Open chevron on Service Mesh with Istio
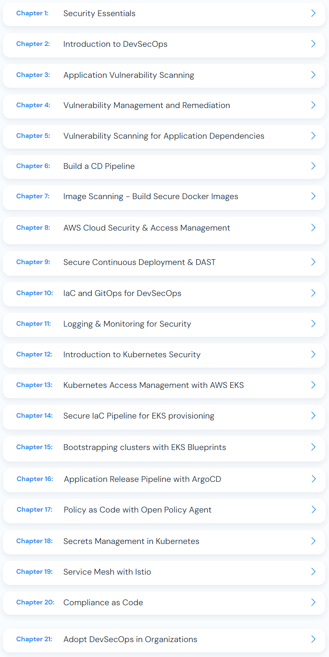The height and width of the screenshot is (657, 329). click(x=313, y=572)
